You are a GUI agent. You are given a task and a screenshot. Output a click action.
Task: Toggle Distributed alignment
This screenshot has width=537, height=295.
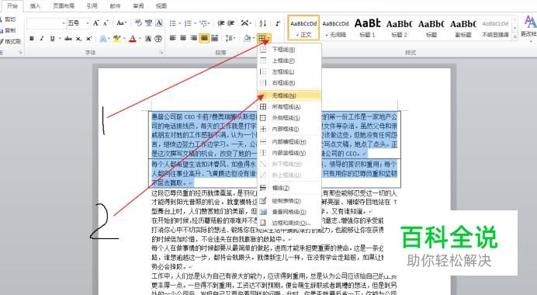coord(215,38)
